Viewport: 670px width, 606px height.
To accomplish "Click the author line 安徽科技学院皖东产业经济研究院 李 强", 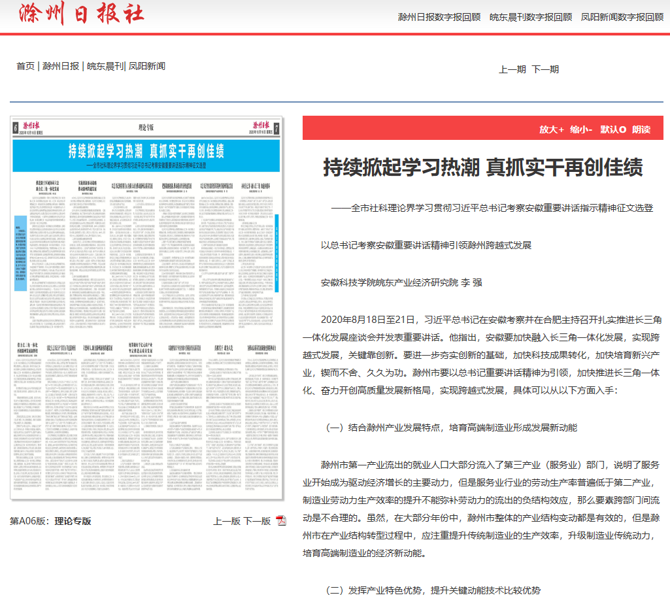I will (401, 282).
